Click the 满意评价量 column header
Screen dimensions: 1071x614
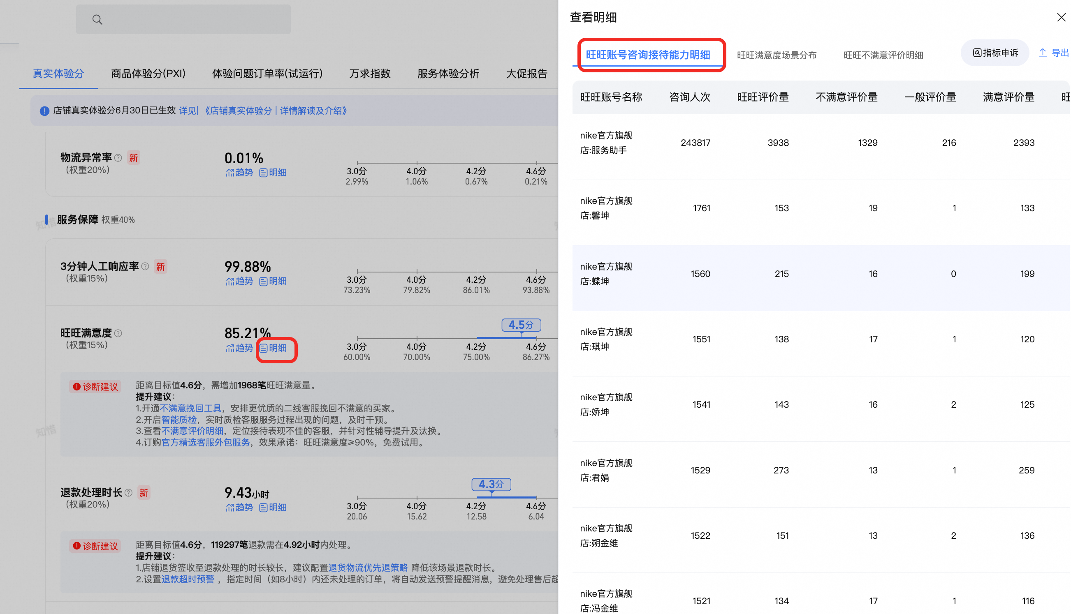(x=1008, y=97)
